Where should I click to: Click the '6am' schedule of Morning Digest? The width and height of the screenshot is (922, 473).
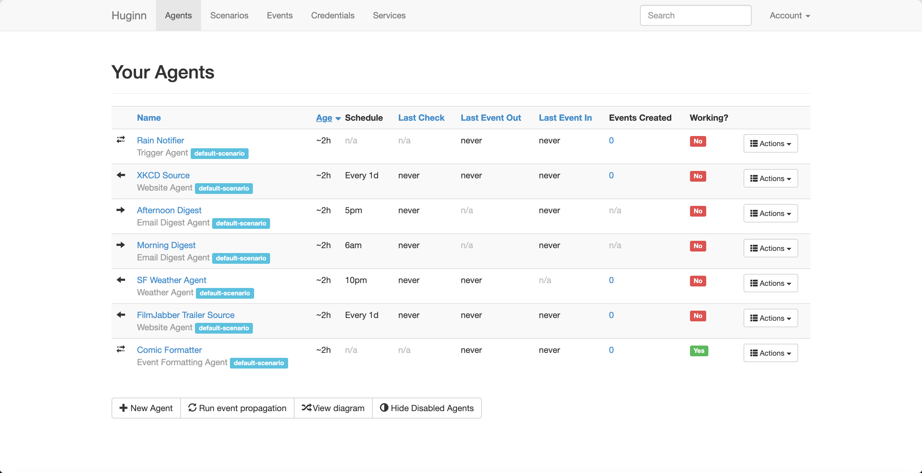coord(353,245)
